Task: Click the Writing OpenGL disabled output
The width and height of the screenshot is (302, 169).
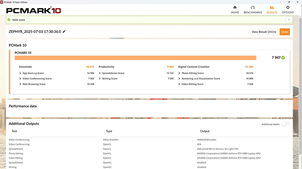Action: tap(202, 167)
